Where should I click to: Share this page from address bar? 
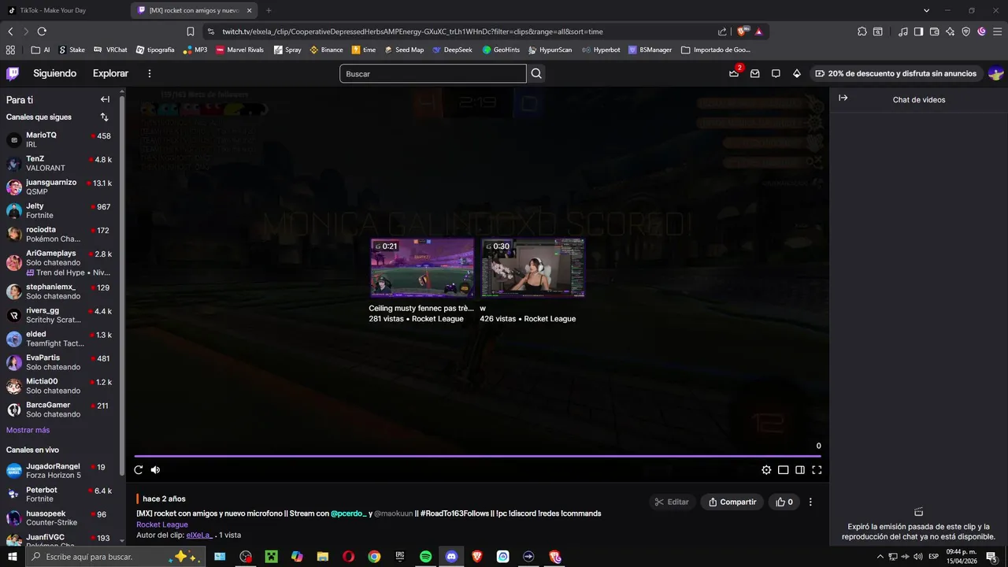pyautogui.click(x=722, y=31)
